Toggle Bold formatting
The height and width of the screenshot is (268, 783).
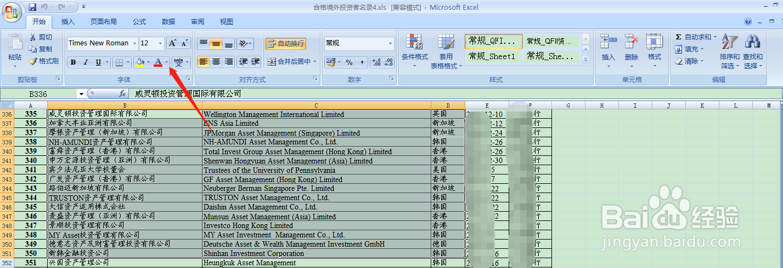coord(73,62)
